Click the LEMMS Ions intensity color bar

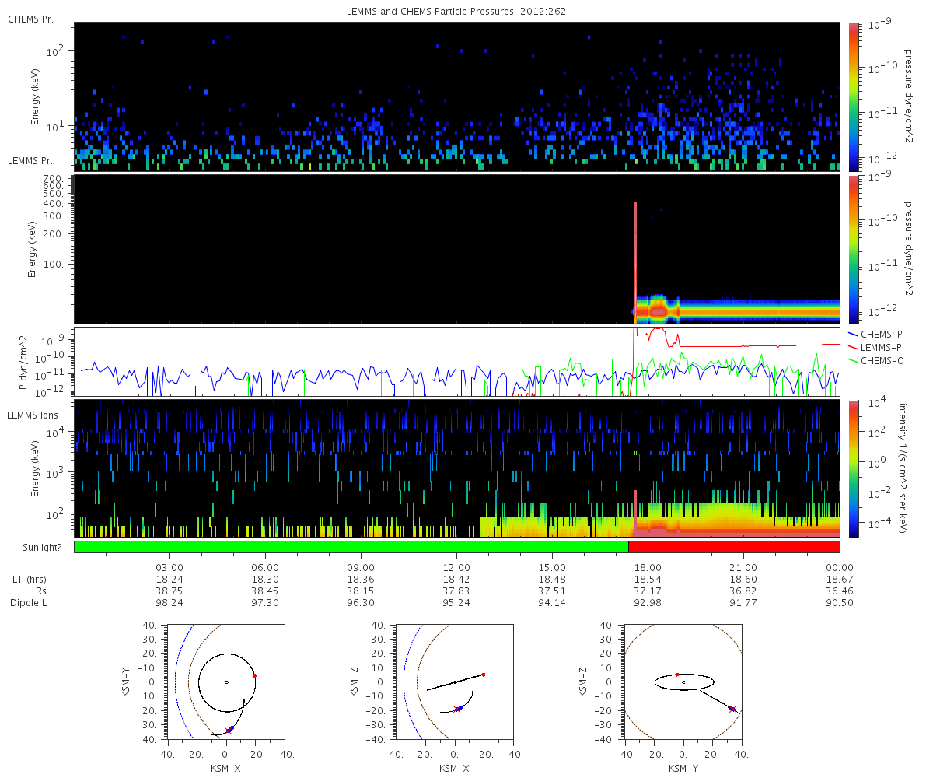[854, 468]
